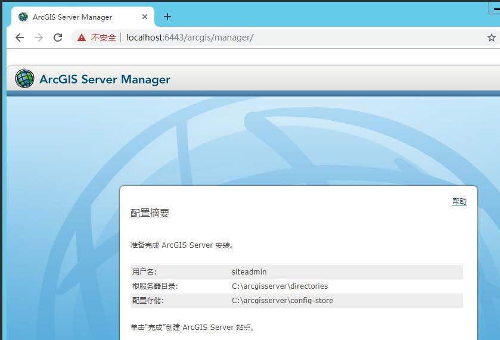
Task: Click the ArcGIS globe logo in header
Action: (x=24, y=79)
